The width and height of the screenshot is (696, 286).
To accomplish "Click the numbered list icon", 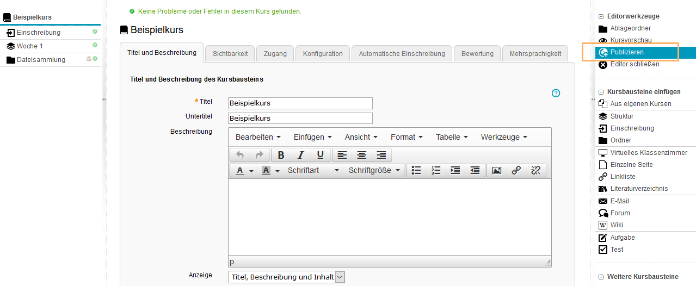I will coord(436,170).
